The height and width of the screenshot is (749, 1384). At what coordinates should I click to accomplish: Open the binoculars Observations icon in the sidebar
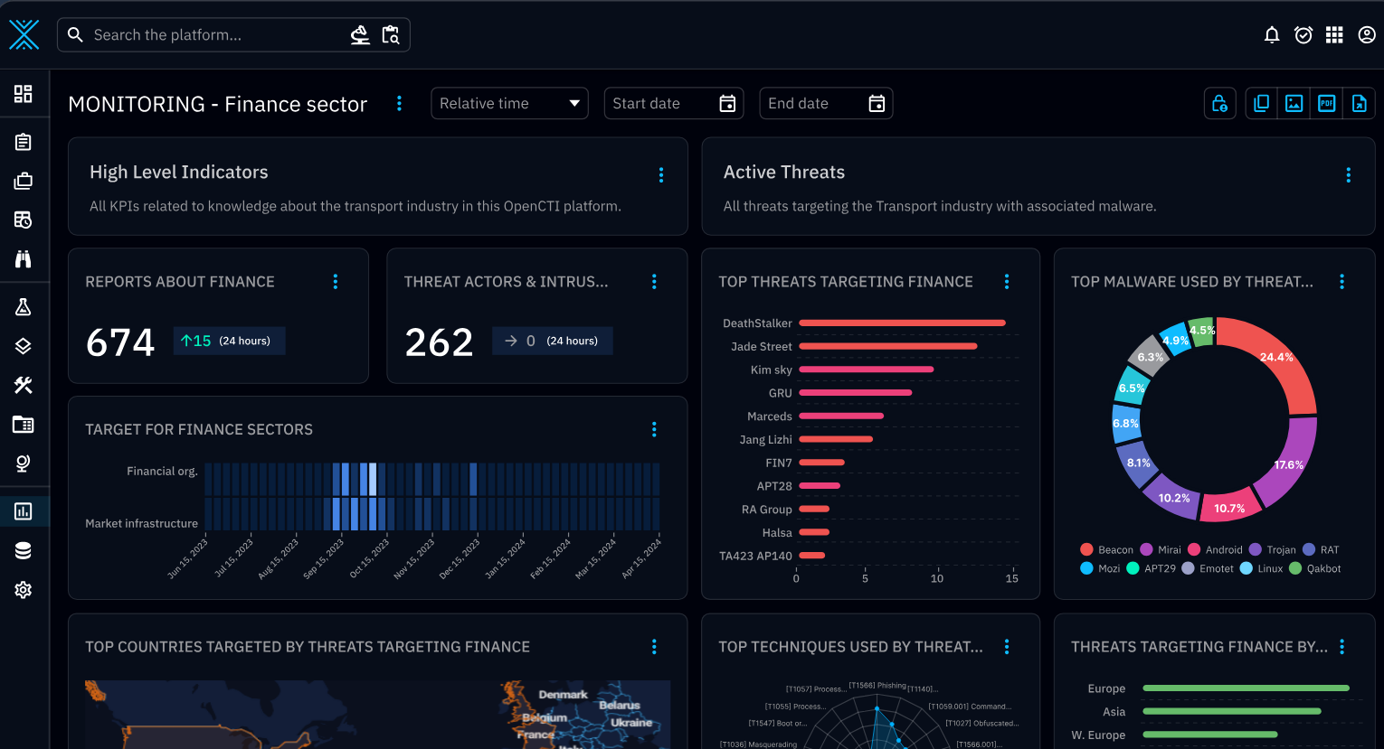click(x=24, y=259)
